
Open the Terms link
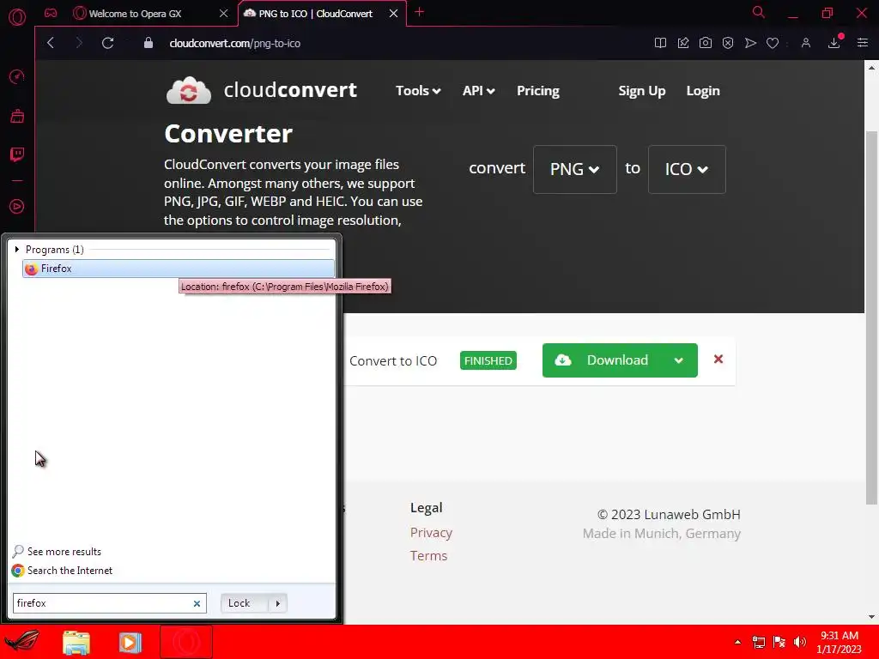click(x=428, y=556)
